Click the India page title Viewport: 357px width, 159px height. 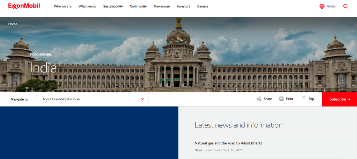point(43,68)
